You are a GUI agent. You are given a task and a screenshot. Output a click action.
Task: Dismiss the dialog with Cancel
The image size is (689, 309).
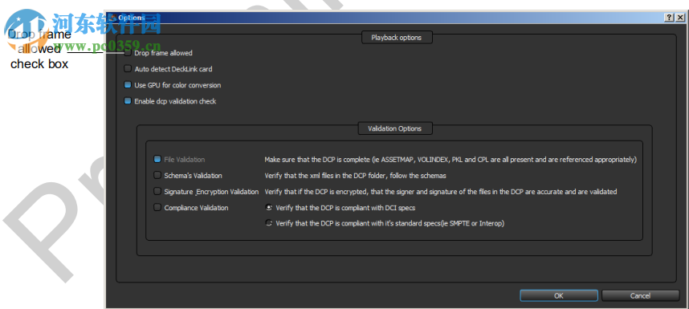click(640, 296)
